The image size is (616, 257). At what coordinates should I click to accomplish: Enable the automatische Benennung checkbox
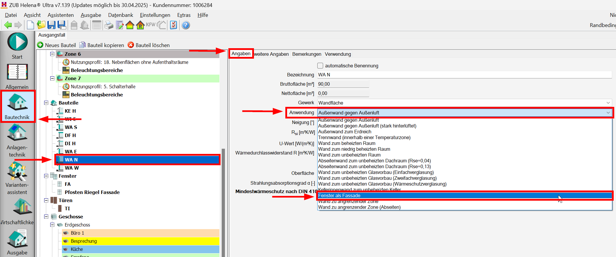pyautogui.click(x=320, y=66)
